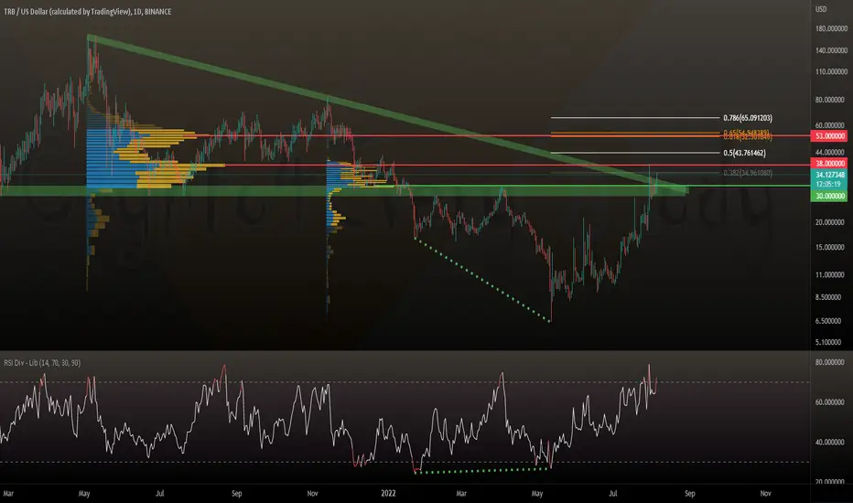Select the dotted green divergence line on price
This screenshot has height=503, width=853.
point(481,280)
